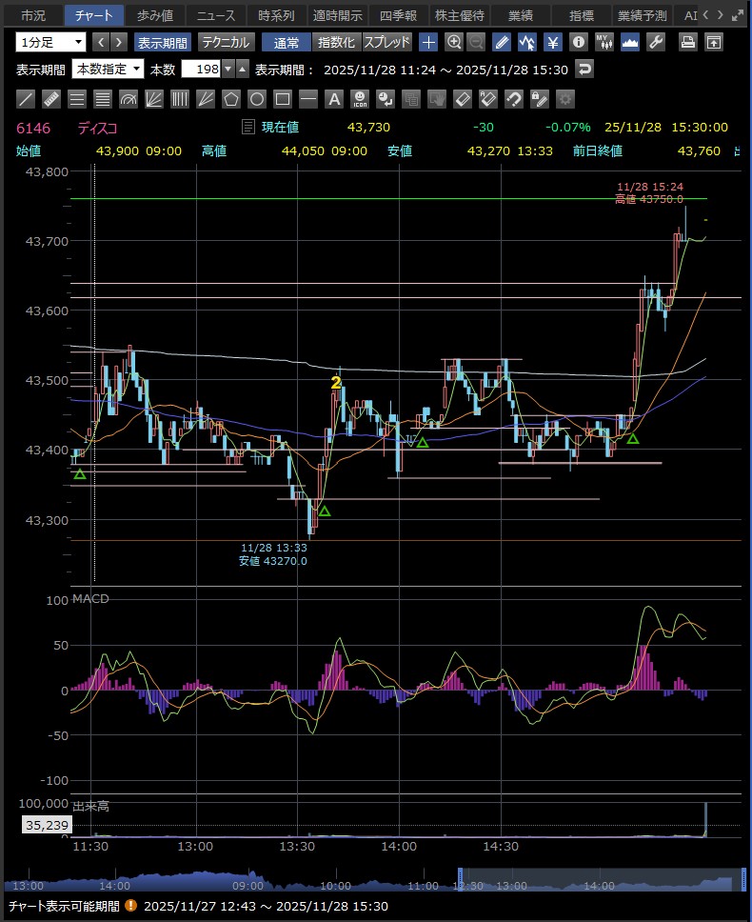Toggle the crosshair cursor button

429,42
